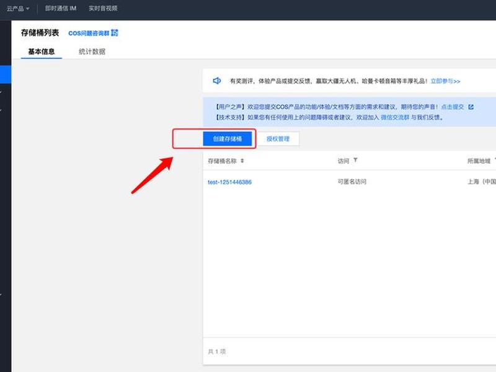This screenshot has height=372, width=496.
Task: Click the external link icon after 点击提交
Action: (x=471, y=107)
